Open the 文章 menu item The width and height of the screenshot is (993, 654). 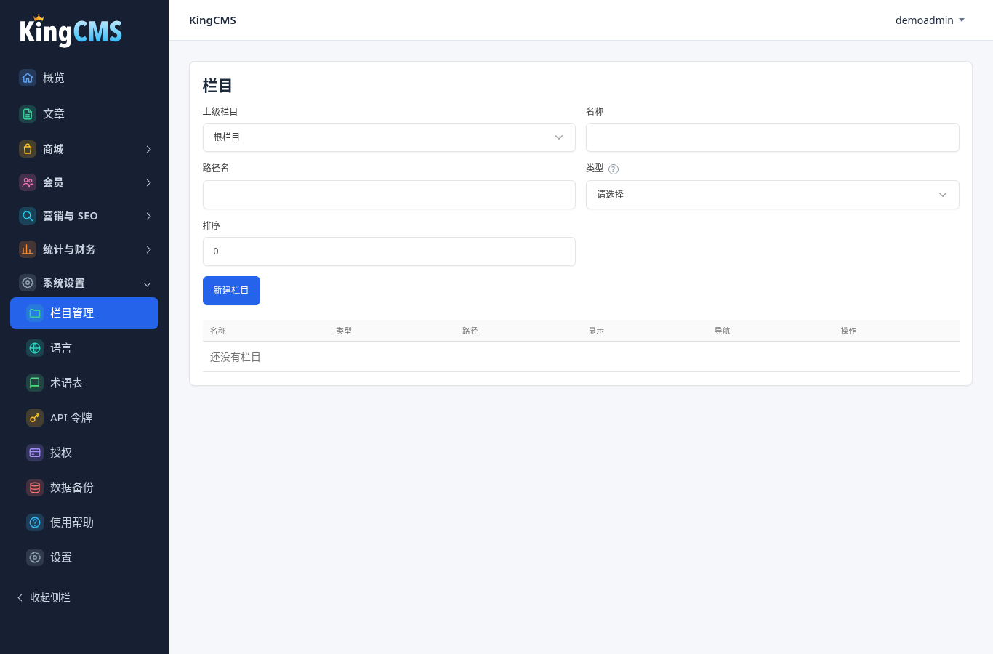84,114
